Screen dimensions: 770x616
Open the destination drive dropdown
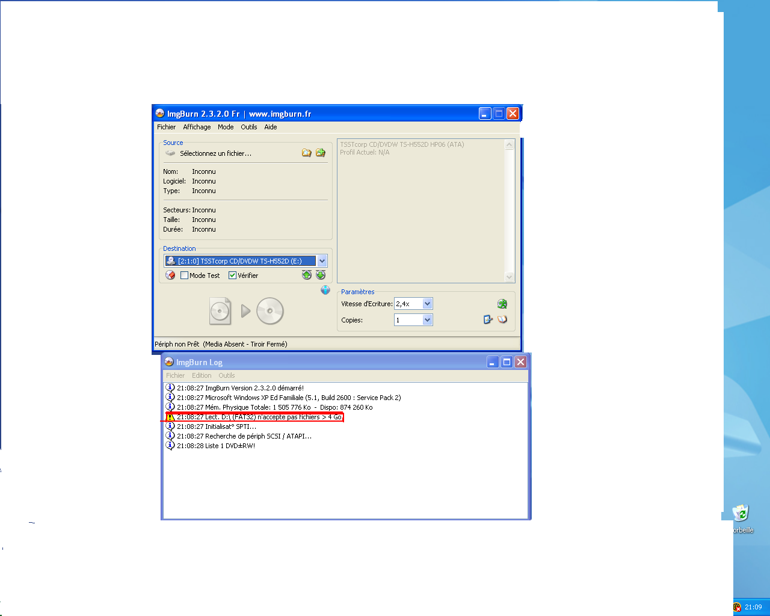pyautogui.click(x=322, y=260)
